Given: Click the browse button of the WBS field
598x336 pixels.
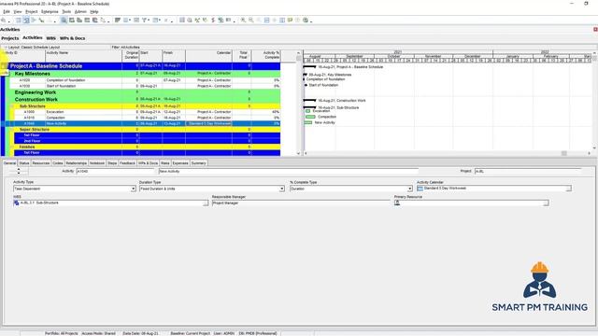Looking at the screenshot, I should [206, 203].
